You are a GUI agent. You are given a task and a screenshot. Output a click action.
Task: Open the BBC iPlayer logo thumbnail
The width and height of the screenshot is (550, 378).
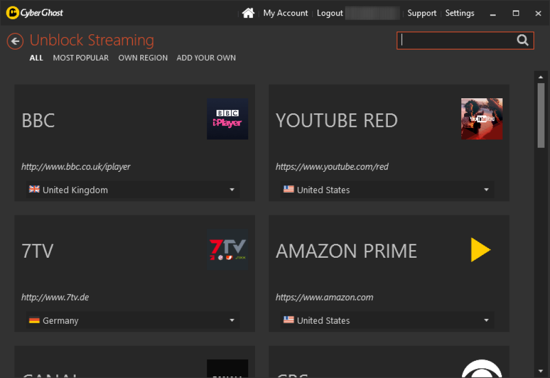[227, 119]
